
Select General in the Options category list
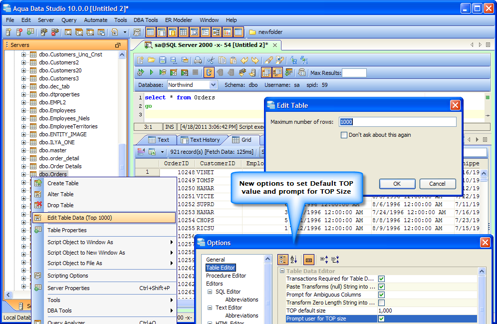215,260
